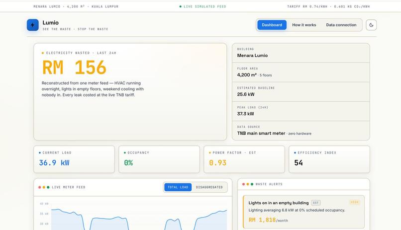401x230 pixels.
Task: Click the Floor Area value 4,200 m²
Action: coord(247,75)
